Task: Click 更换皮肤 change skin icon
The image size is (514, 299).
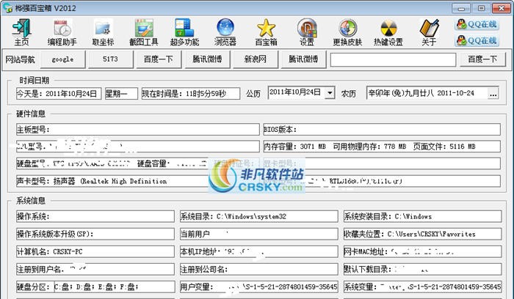Action: point(347,32)
